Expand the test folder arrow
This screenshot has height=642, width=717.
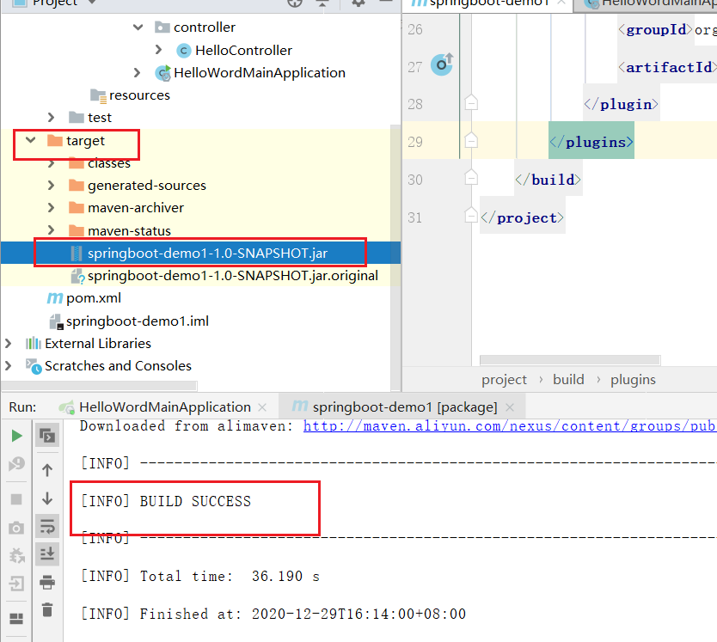coord(51,117)
